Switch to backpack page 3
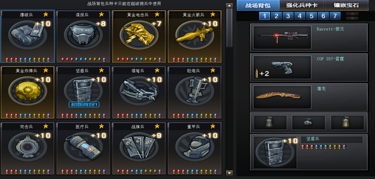Viewport: 375px width, 179px height. 288,16
